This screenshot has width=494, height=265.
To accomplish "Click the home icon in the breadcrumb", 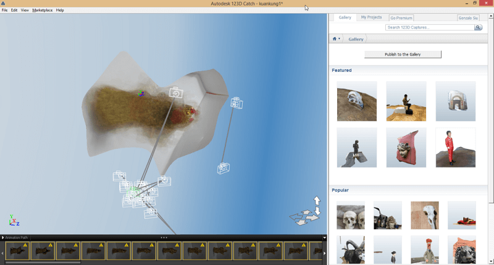I will click(335, 39).
